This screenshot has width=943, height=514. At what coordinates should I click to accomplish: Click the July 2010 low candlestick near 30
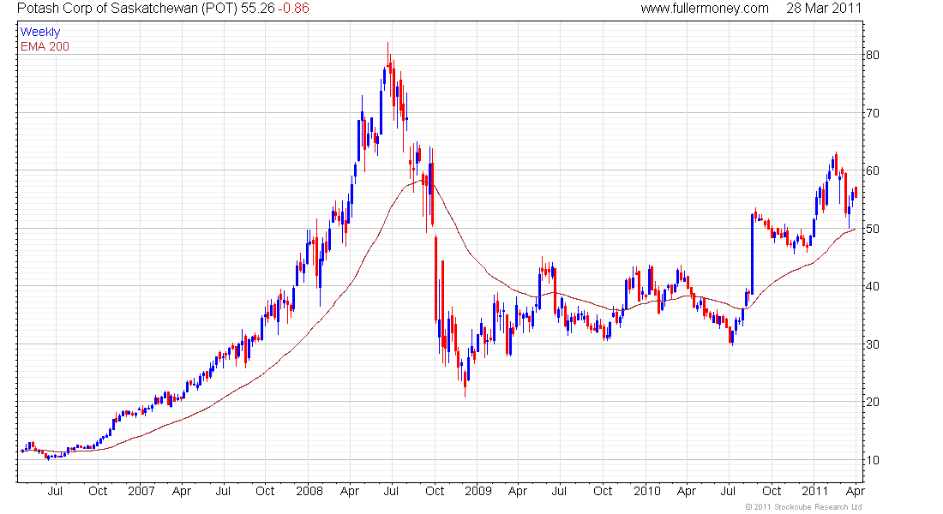click(732, 336)
